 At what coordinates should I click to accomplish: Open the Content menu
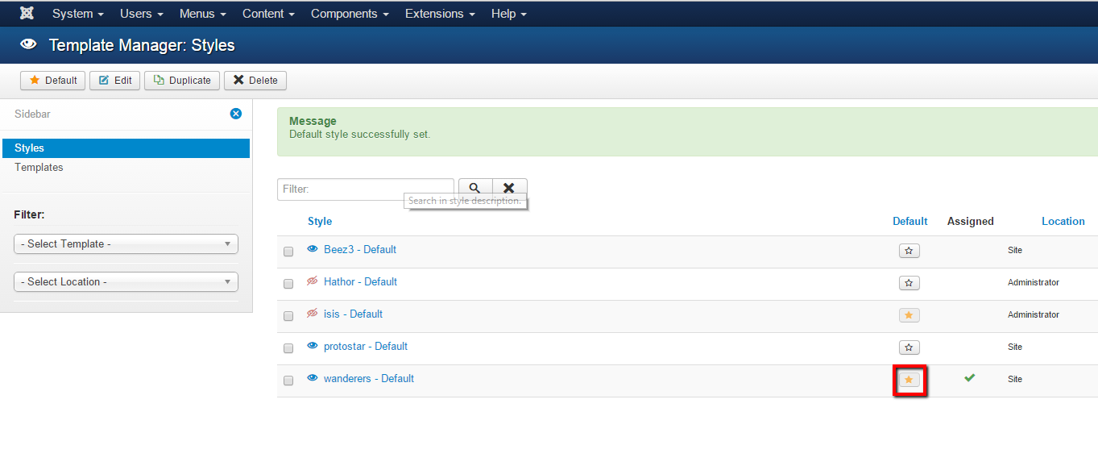pos(268,14)
